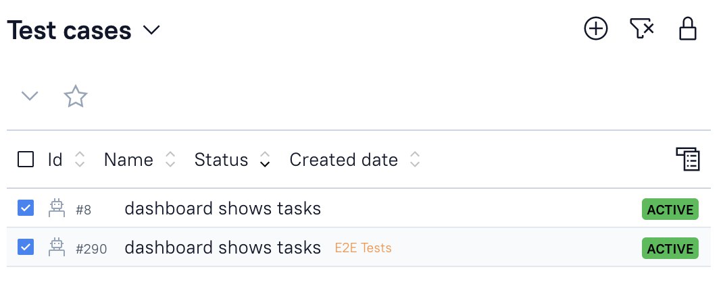Click the add test case plus icon
The width and height of the screenshot is (723, 290).
[x=596, y=29]
